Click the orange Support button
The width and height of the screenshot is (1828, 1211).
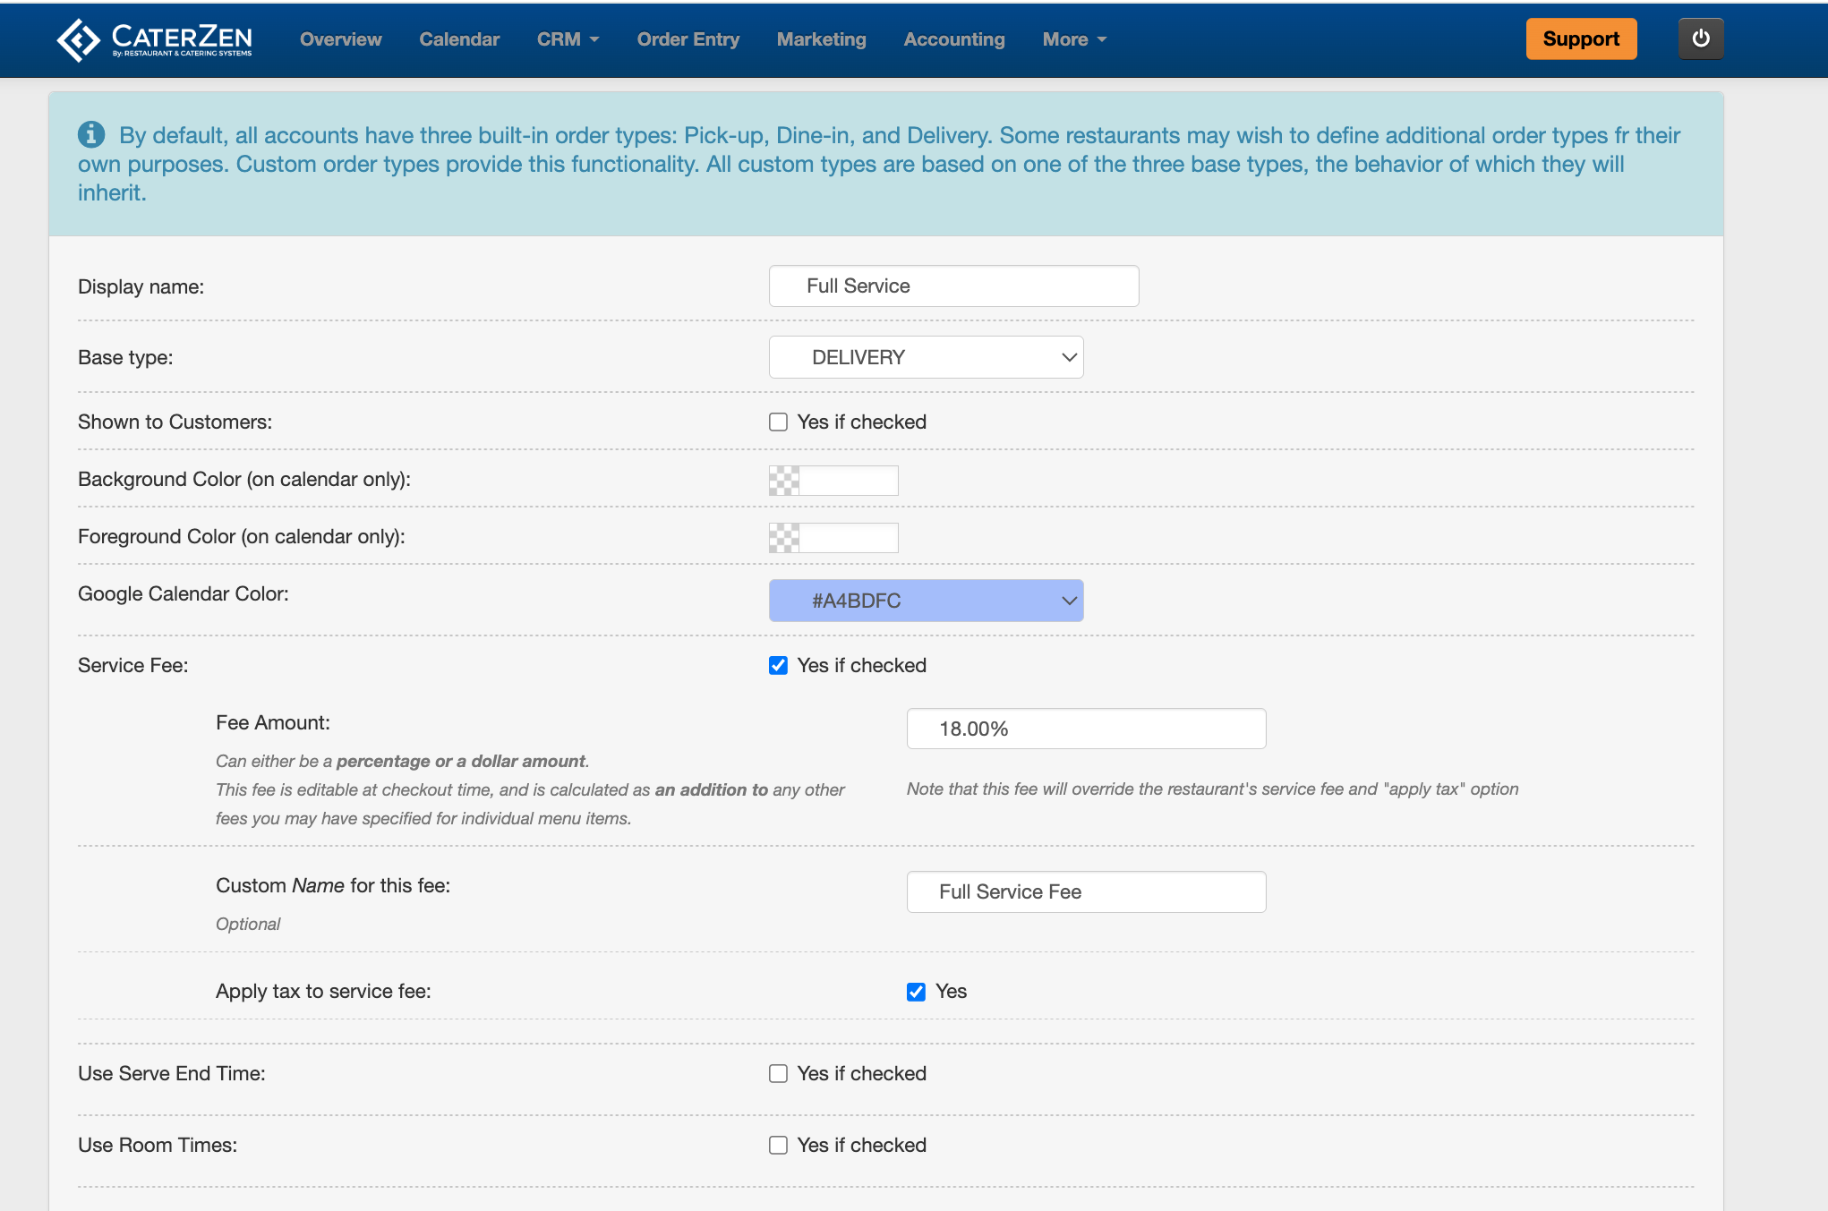(1580, 39)
